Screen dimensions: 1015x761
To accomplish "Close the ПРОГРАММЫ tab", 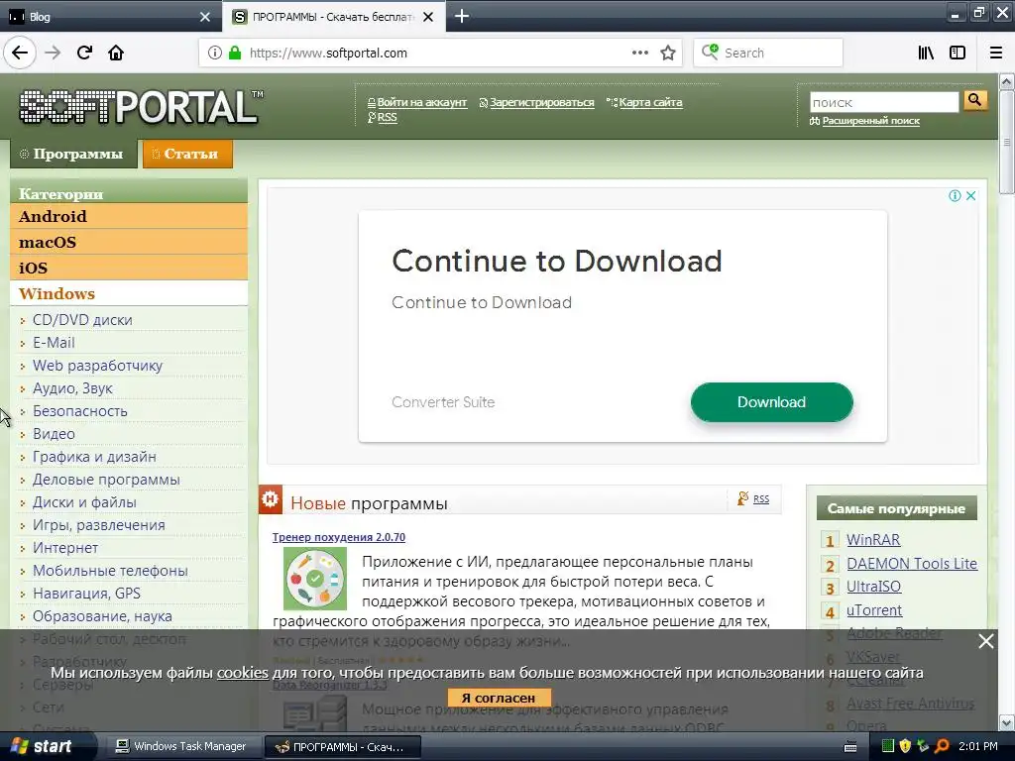I will click(x=428, y=17).
